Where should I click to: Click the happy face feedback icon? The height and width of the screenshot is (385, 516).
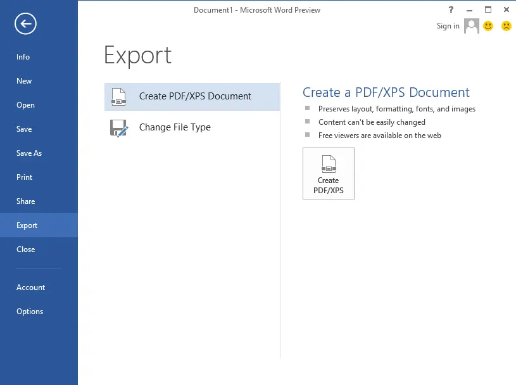[487, 26]
